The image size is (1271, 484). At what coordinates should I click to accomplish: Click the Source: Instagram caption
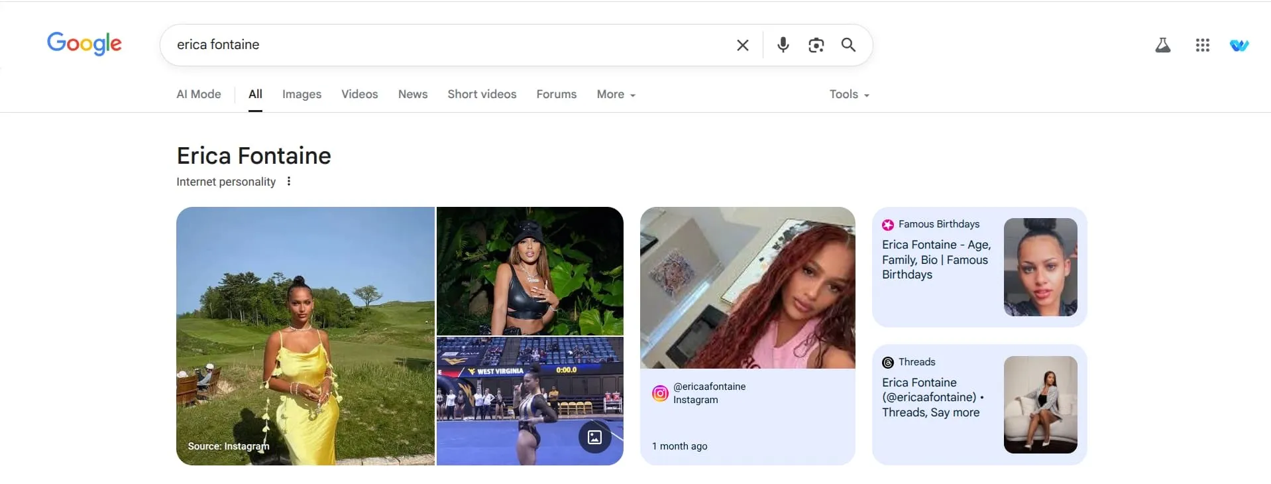click(229, 446)
